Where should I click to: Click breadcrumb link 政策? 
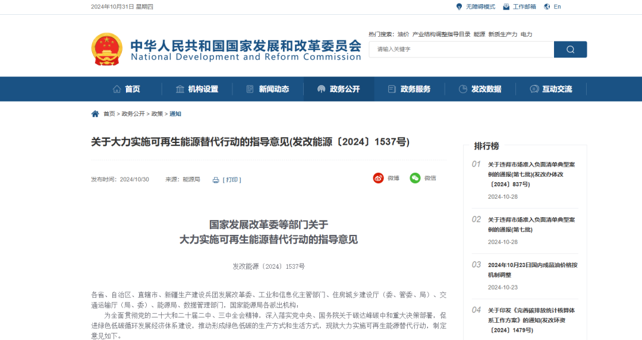click(x=157, y=113)
